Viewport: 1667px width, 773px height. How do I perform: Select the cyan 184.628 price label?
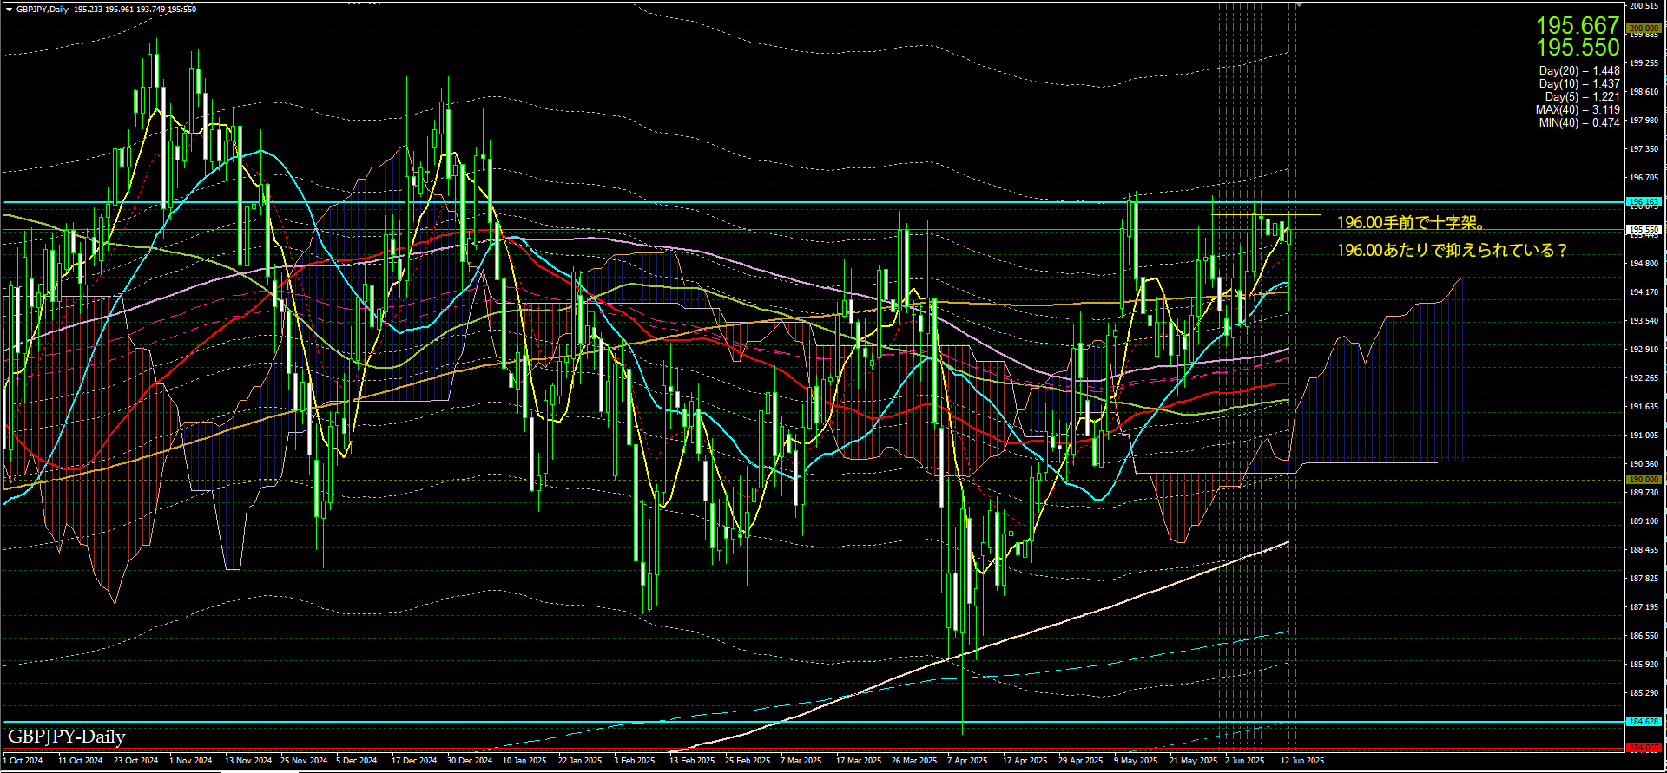[1644, 722]
